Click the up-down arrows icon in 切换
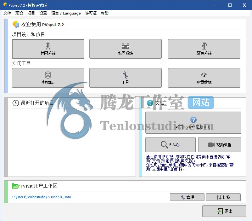The height and width of the screenshot is (221, 252). coord(219,197)
